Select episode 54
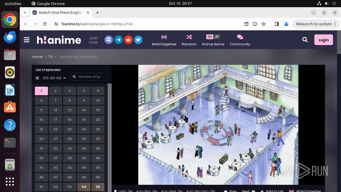Screen dimensions: 341x192 84,187
